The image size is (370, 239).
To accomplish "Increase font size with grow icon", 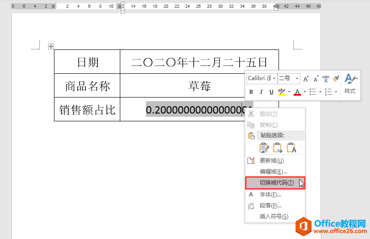I will [x=306, y=79].
